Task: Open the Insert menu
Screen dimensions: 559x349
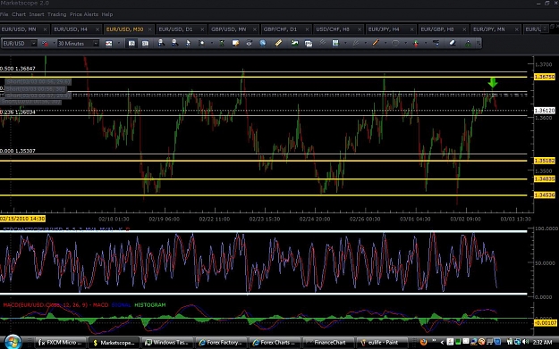Action: (37, 14)
